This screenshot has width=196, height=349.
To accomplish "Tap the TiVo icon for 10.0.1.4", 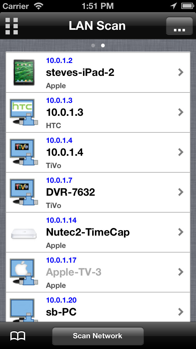I will pos(24,152).
